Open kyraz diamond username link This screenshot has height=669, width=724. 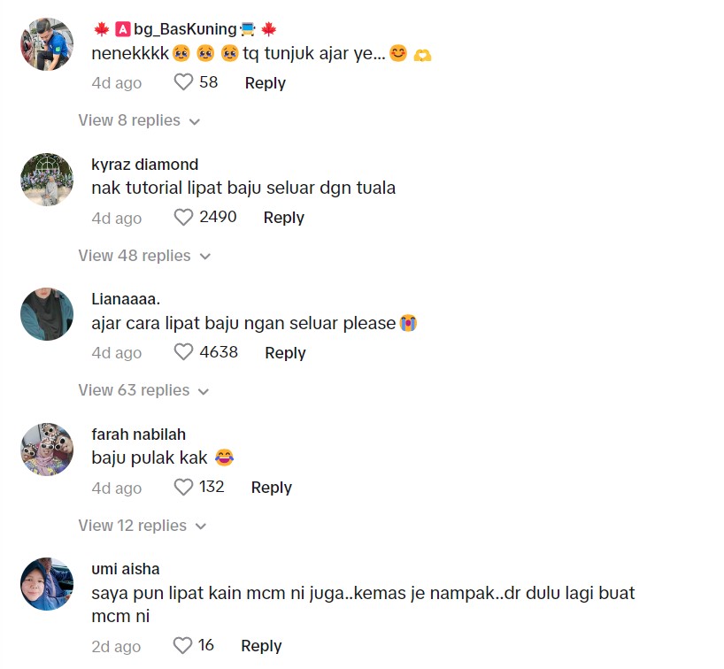144,165
